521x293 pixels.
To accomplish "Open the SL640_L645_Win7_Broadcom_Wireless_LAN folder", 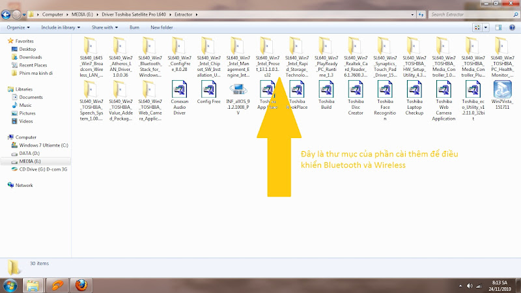I will pyautogui.click(x=91, y=57).
